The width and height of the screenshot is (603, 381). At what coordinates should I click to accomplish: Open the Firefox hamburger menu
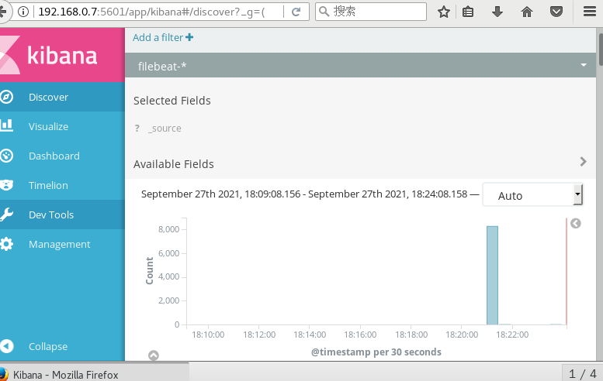pyautogui.click(x=590, y=12)
